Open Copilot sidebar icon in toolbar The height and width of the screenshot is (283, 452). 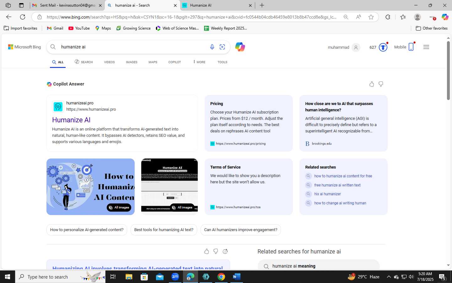tap(445, 17)
